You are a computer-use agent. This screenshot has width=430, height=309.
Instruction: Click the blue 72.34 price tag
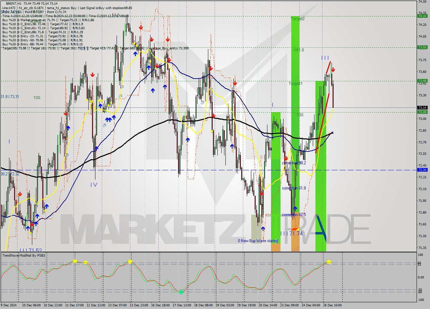tap(422, 170)
